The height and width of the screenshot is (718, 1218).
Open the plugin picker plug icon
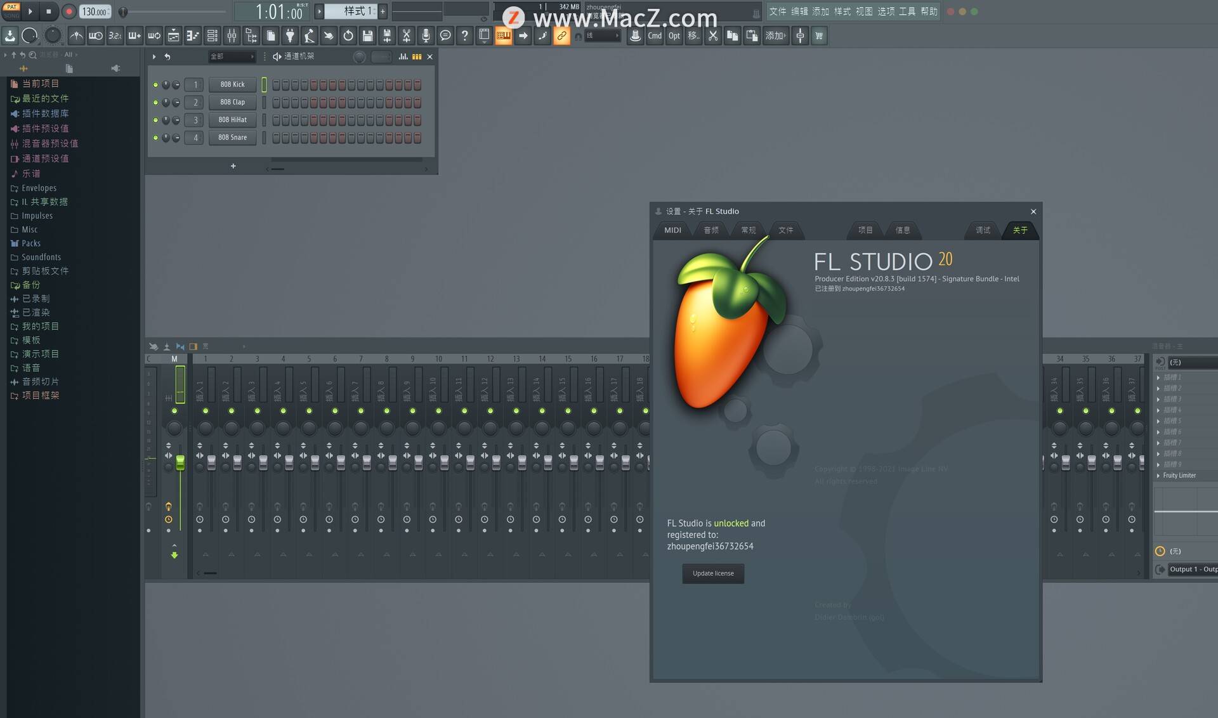click(x=290, y=36)
